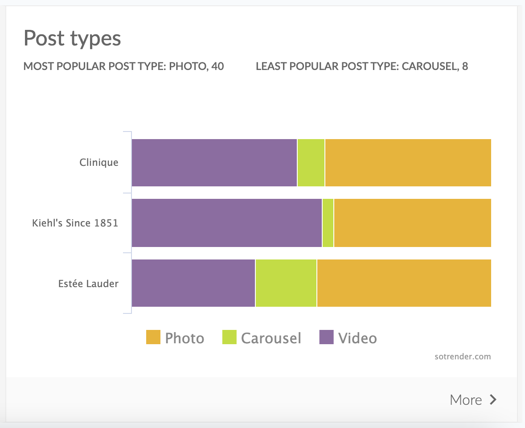Click the Post types heading
The width and height of the screenshot is (525, 428).
[x=72, y=38]
